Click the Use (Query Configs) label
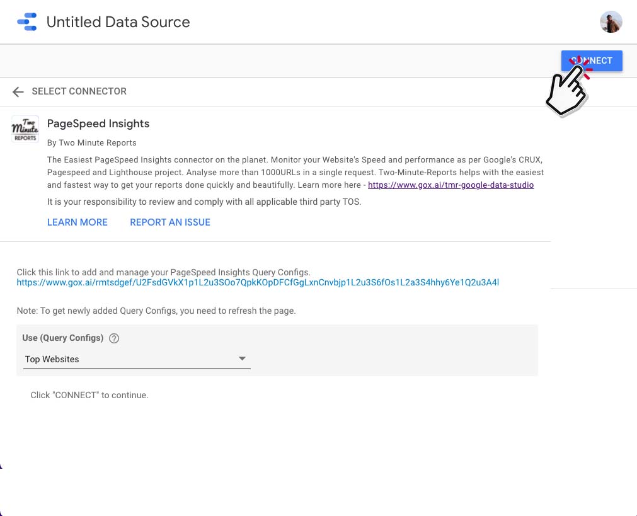The width and height of the screenshot is (637, 516). point(63,338)
